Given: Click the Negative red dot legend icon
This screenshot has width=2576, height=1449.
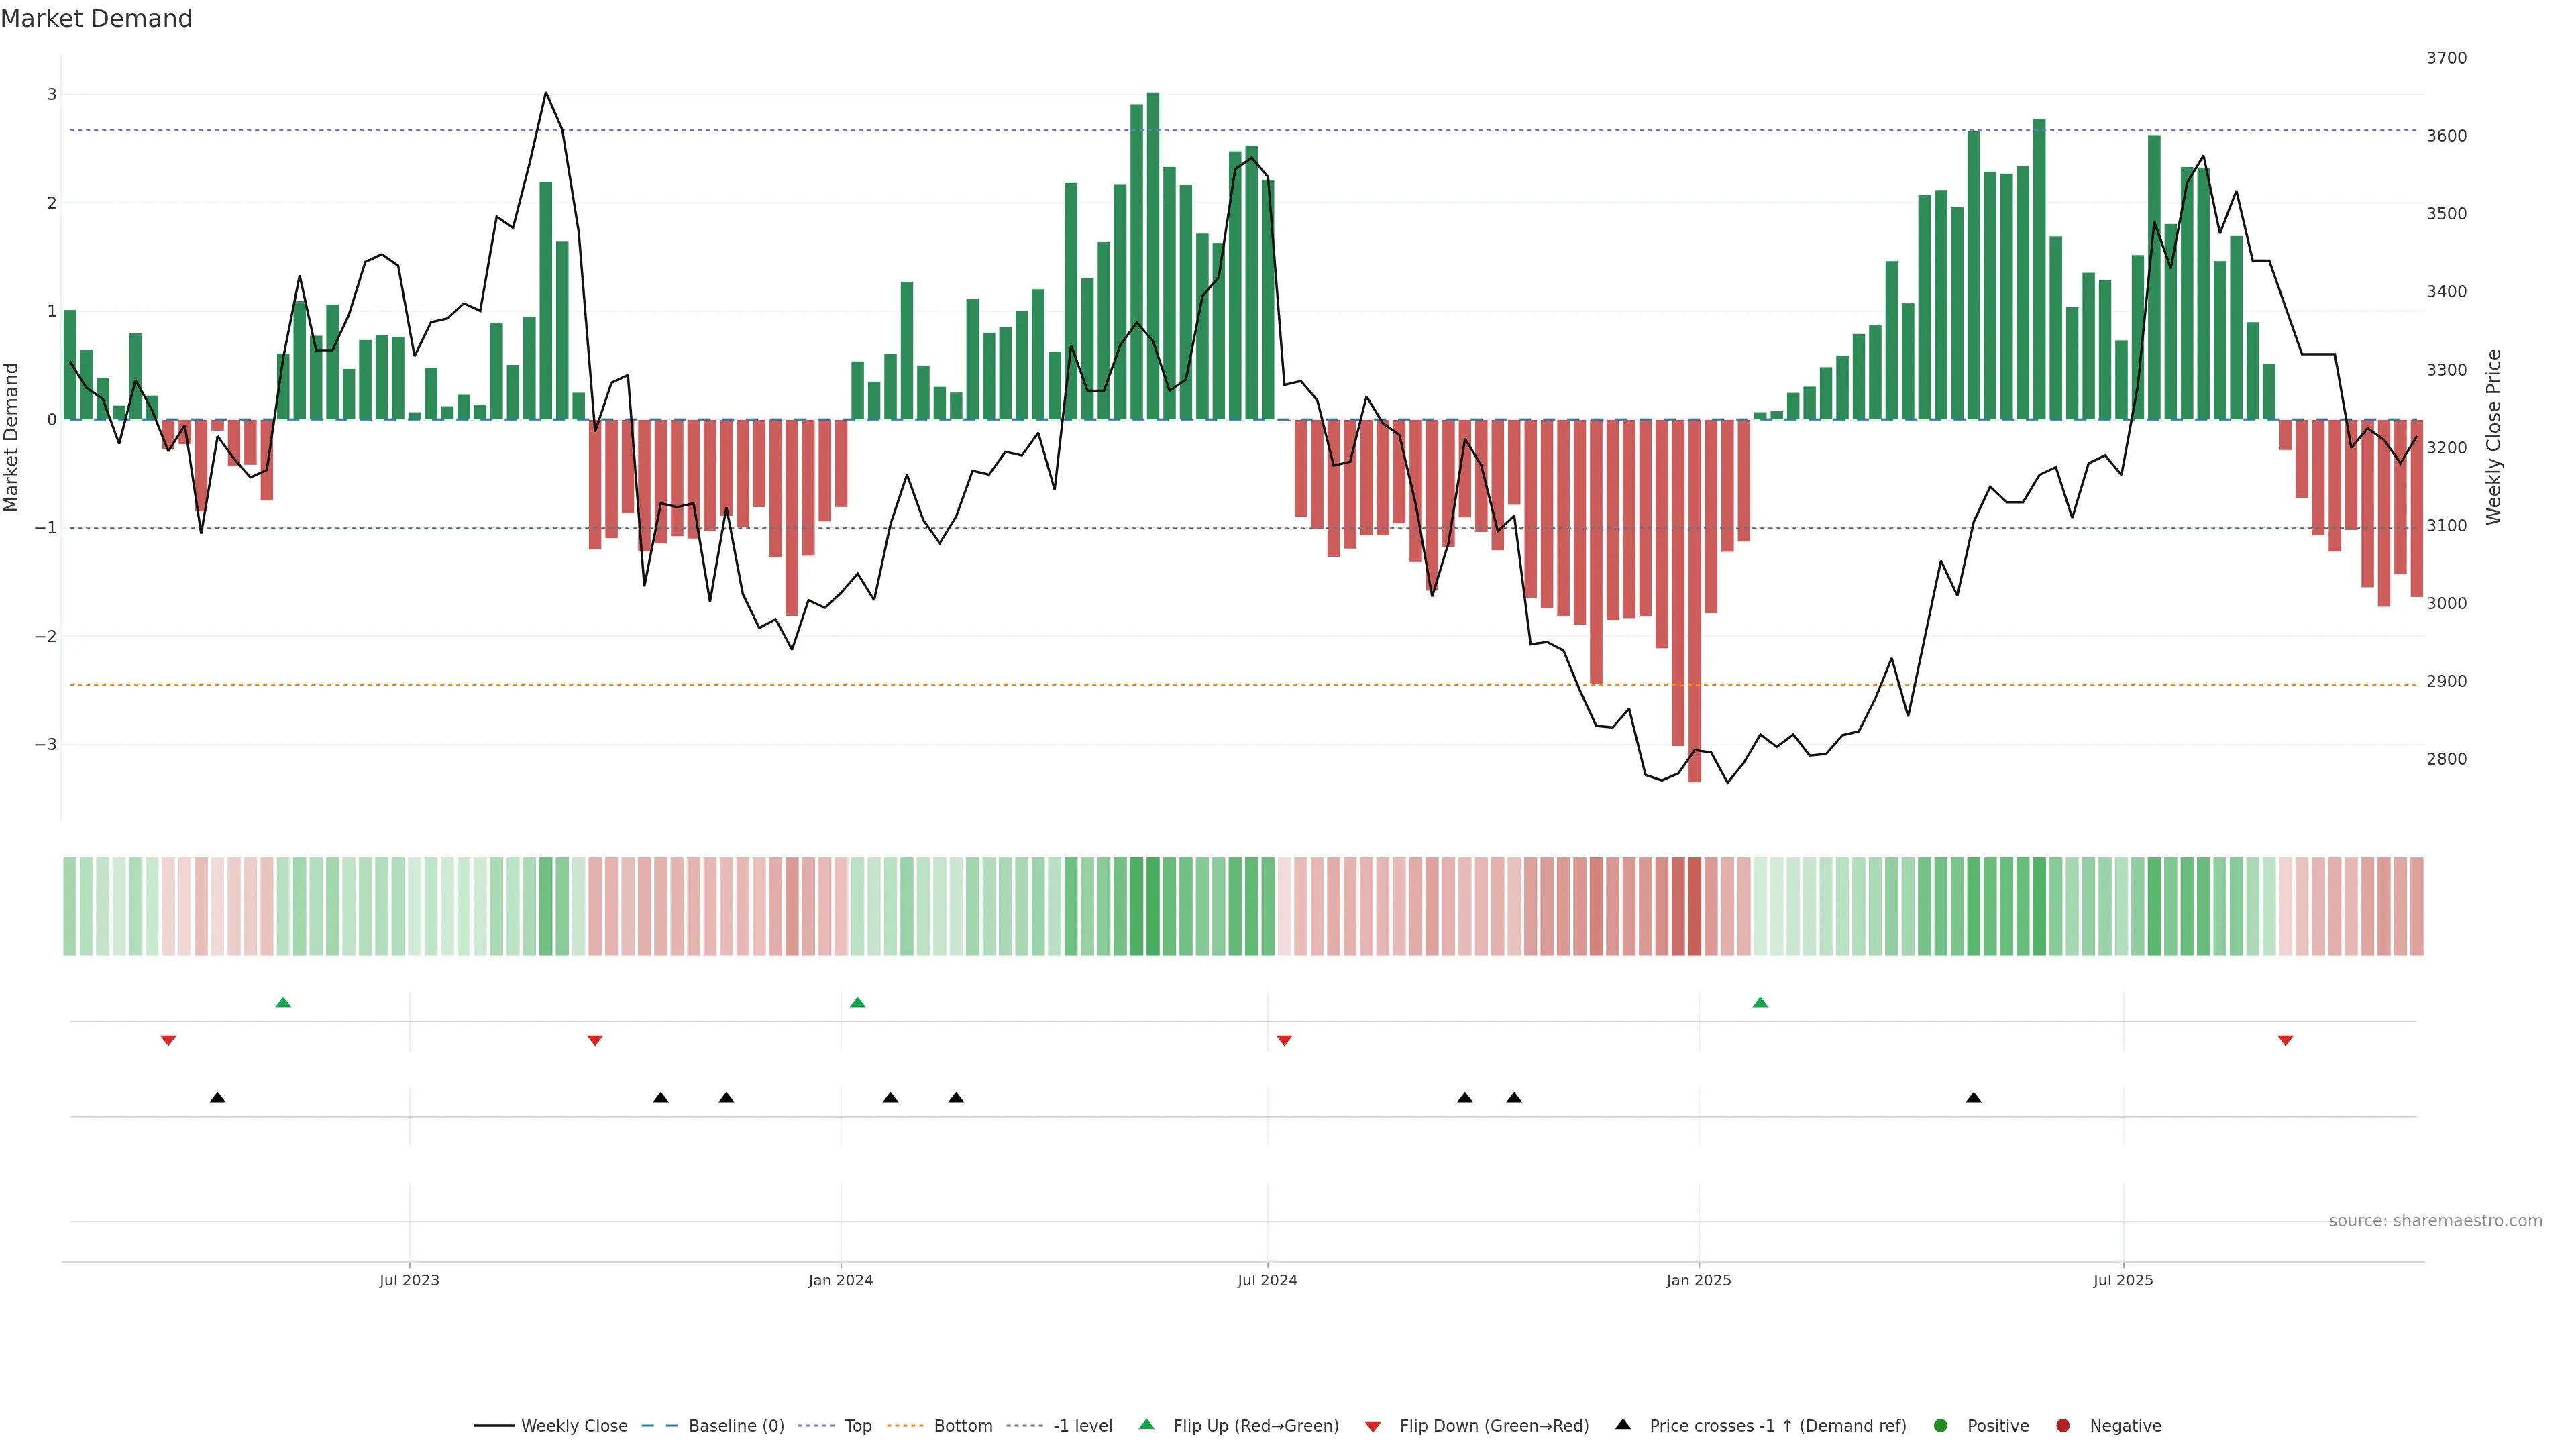Looking at the screenshot, I should (2063, 1425).
